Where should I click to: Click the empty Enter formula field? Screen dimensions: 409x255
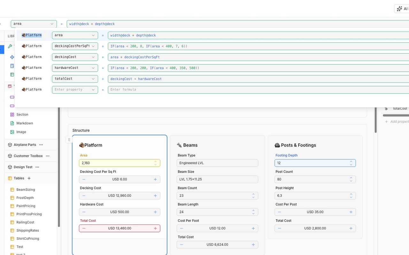click(x=258, y=90)
